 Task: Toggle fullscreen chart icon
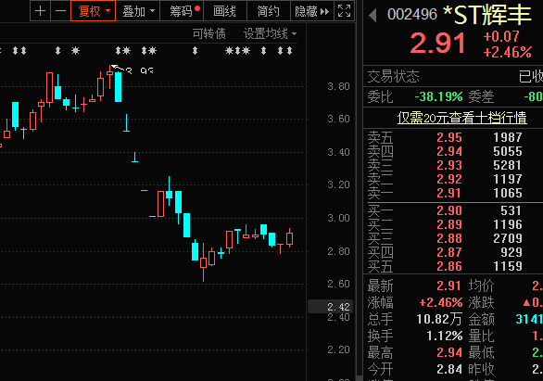pos(344,11)
